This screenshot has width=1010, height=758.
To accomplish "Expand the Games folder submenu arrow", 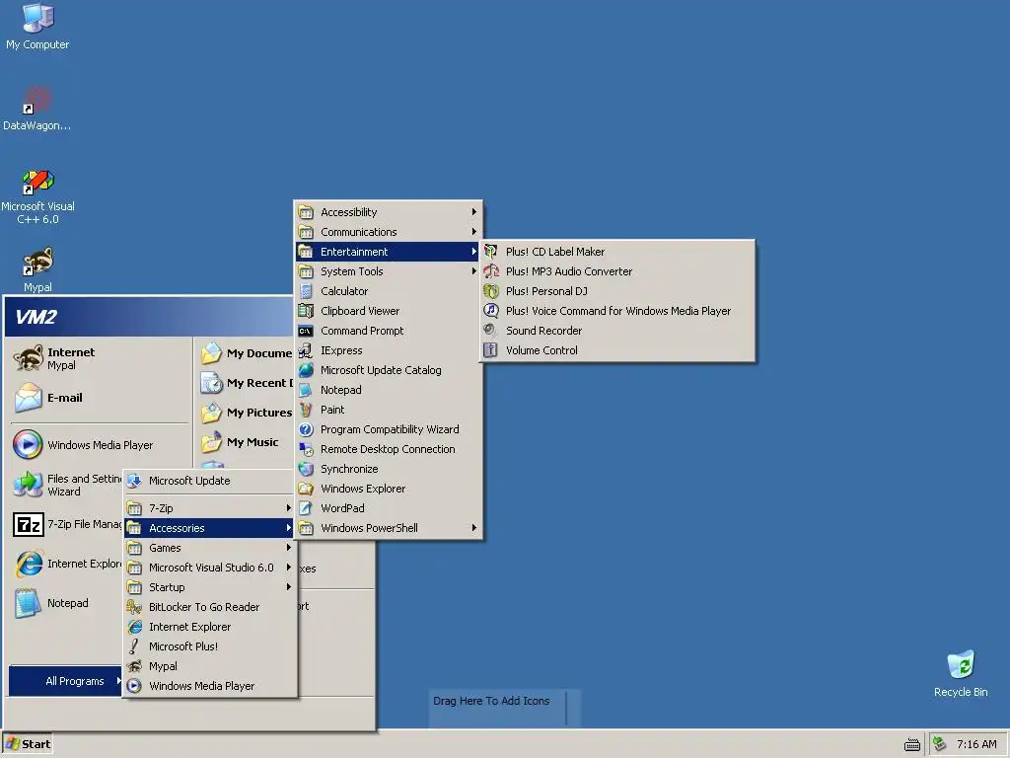I will pos(289,548).
